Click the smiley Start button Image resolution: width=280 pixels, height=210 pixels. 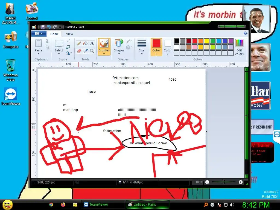(x=8, y=205)
